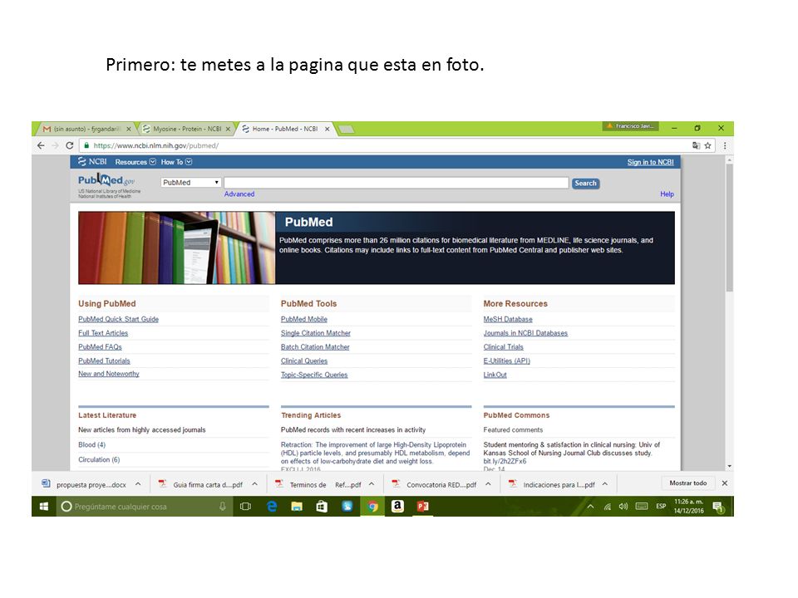Show hidden system tray icons chevron
The height and width of the screenshot is (598, 798).
point(590,507)
